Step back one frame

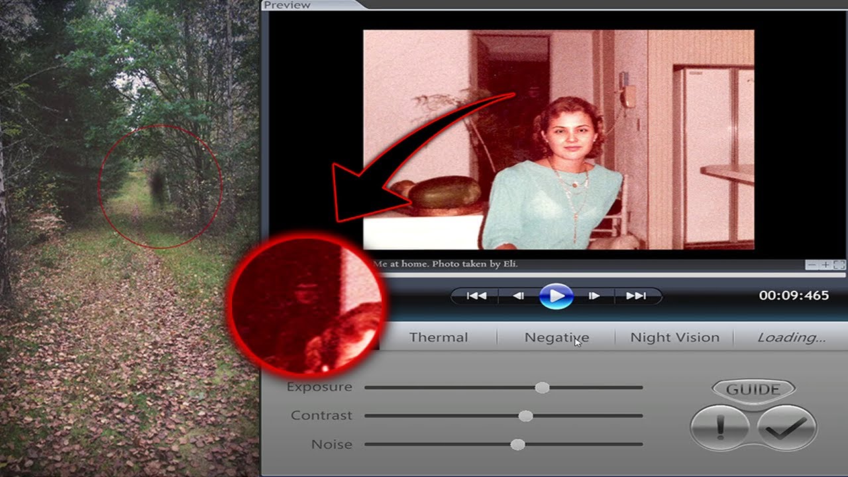pos(519,295)
